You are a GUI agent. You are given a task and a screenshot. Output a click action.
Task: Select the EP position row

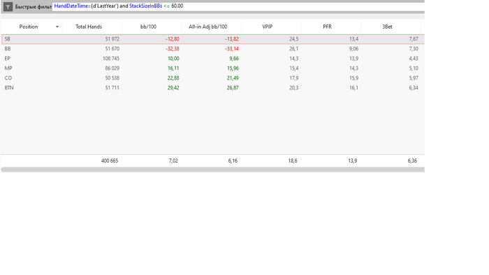(x=212, y=59)
